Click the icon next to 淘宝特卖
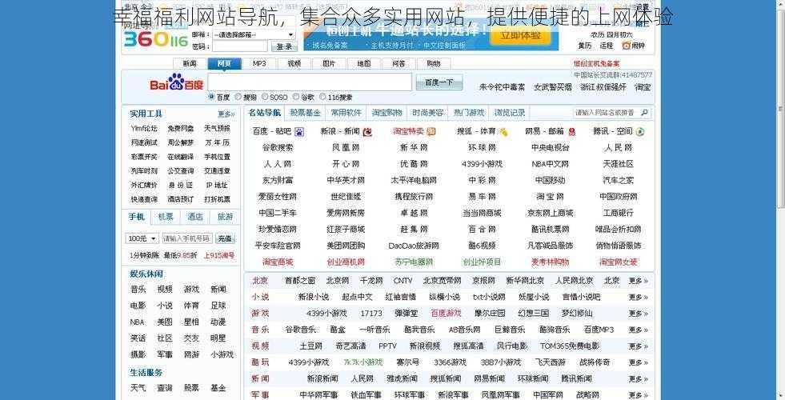This screenshot has width=785, height=400. 431,132
